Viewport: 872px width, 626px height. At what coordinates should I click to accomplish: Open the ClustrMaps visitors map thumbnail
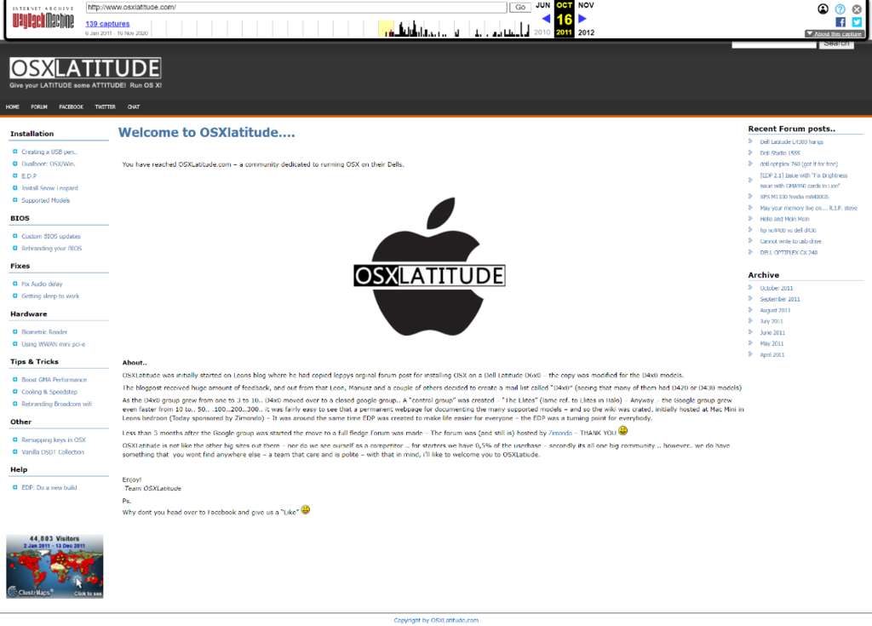(x=54, y=566)
